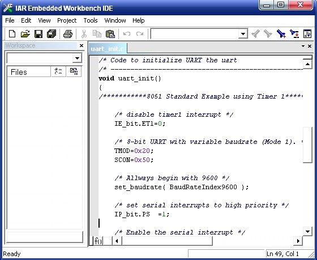
Task: Close the active editor tab with X
Action: click(x=310, y=46)
